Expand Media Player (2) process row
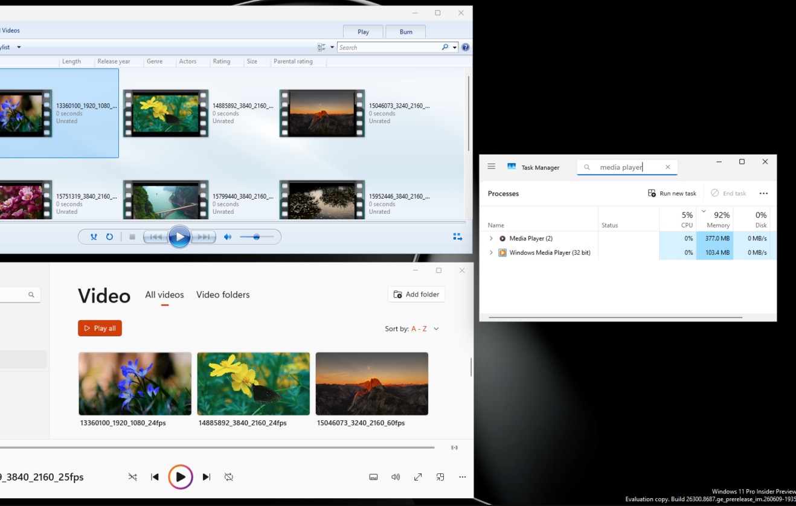 click(491, 239)
